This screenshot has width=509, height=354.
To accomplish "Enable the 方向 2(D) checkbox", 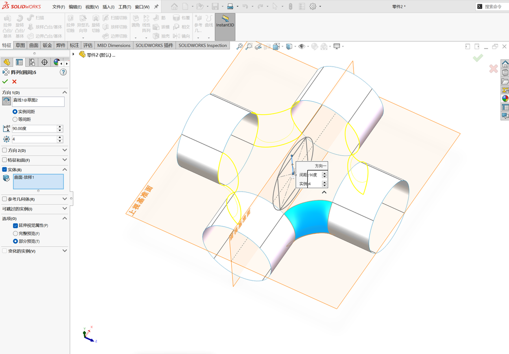I will click(x=4, y=150).
